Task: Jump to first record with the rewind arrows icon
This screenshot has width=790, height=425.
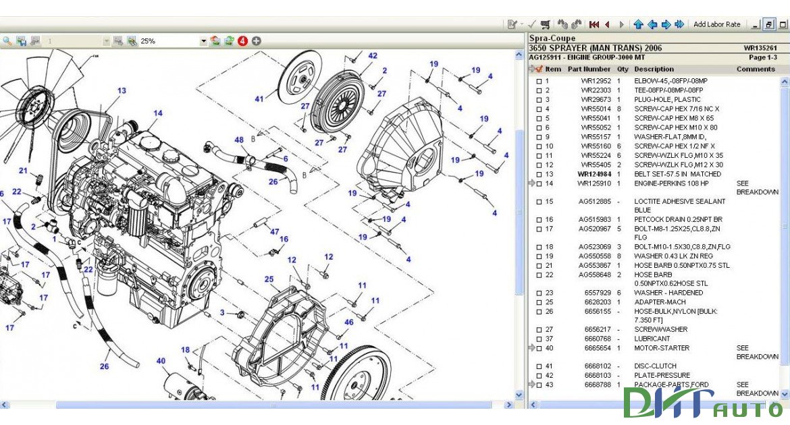Action: click(594, 24)
